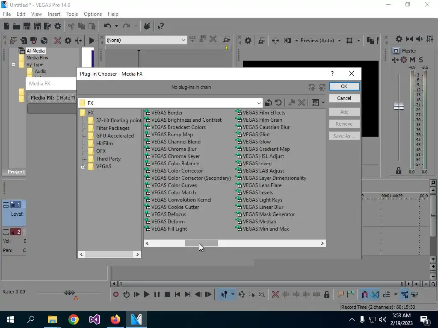Click the Downmix Output icon in Master Bus
The height and width of the screenshot is (328, 438).
pyautogui.click(x=409, y=39)
